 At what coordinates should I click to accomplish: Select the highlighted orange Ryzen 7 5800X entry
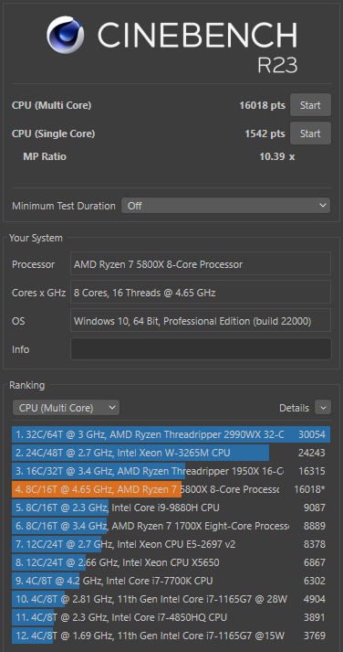point(171,489)
